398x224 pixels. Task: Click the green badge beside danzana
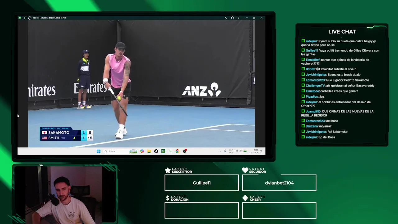coord(303,126)
